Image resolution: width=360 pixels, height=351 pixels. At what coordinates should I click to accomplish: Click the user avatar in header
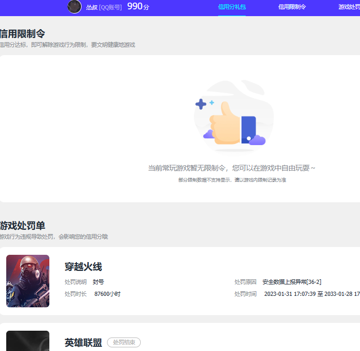coord(74,7)
